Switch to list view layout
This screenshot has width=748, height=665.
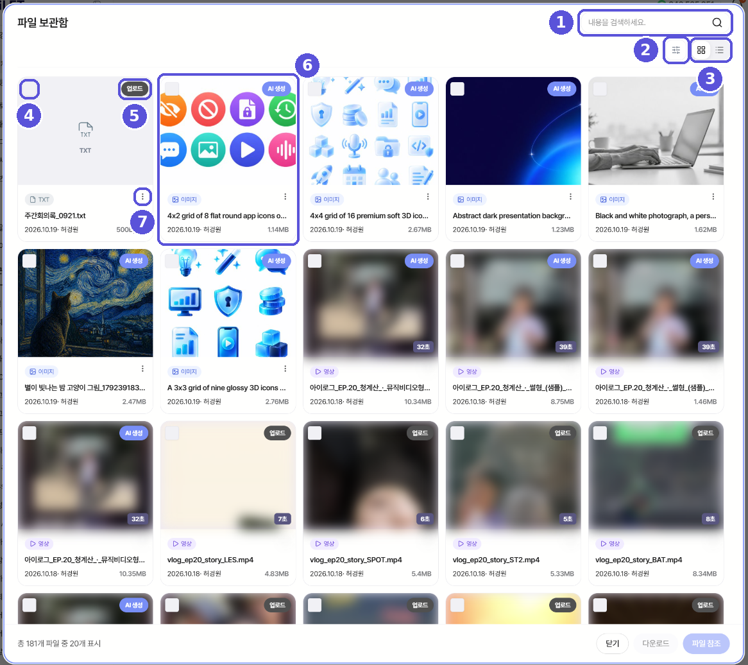[719, 49]
